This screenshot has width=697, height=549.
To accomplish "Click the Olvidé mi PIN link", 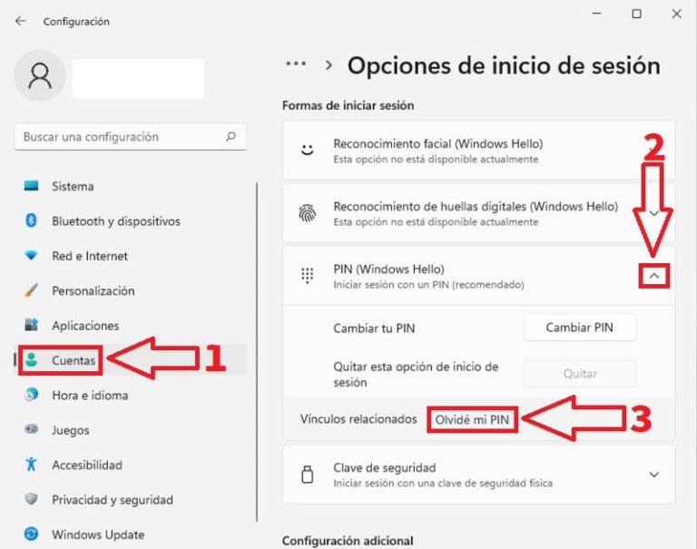I will coord(472,419).
